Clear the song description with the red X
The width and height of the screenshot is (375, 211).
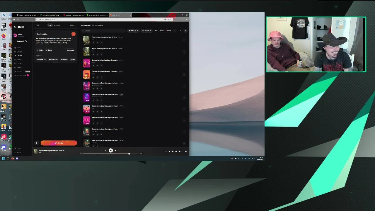[74, 34]
